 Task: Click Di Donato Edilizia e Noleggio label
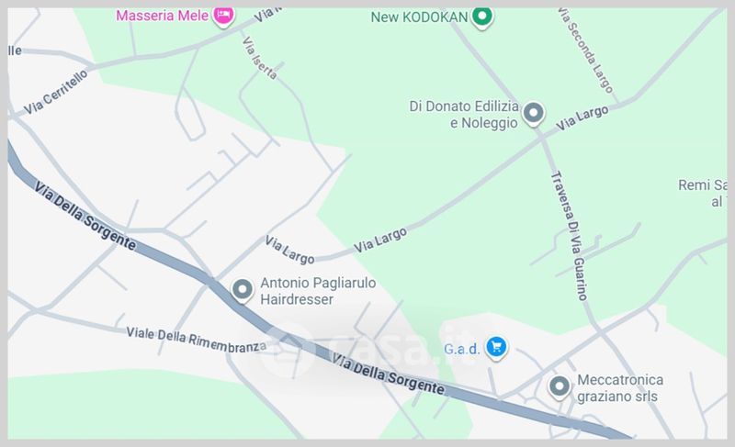click(464, 115)
